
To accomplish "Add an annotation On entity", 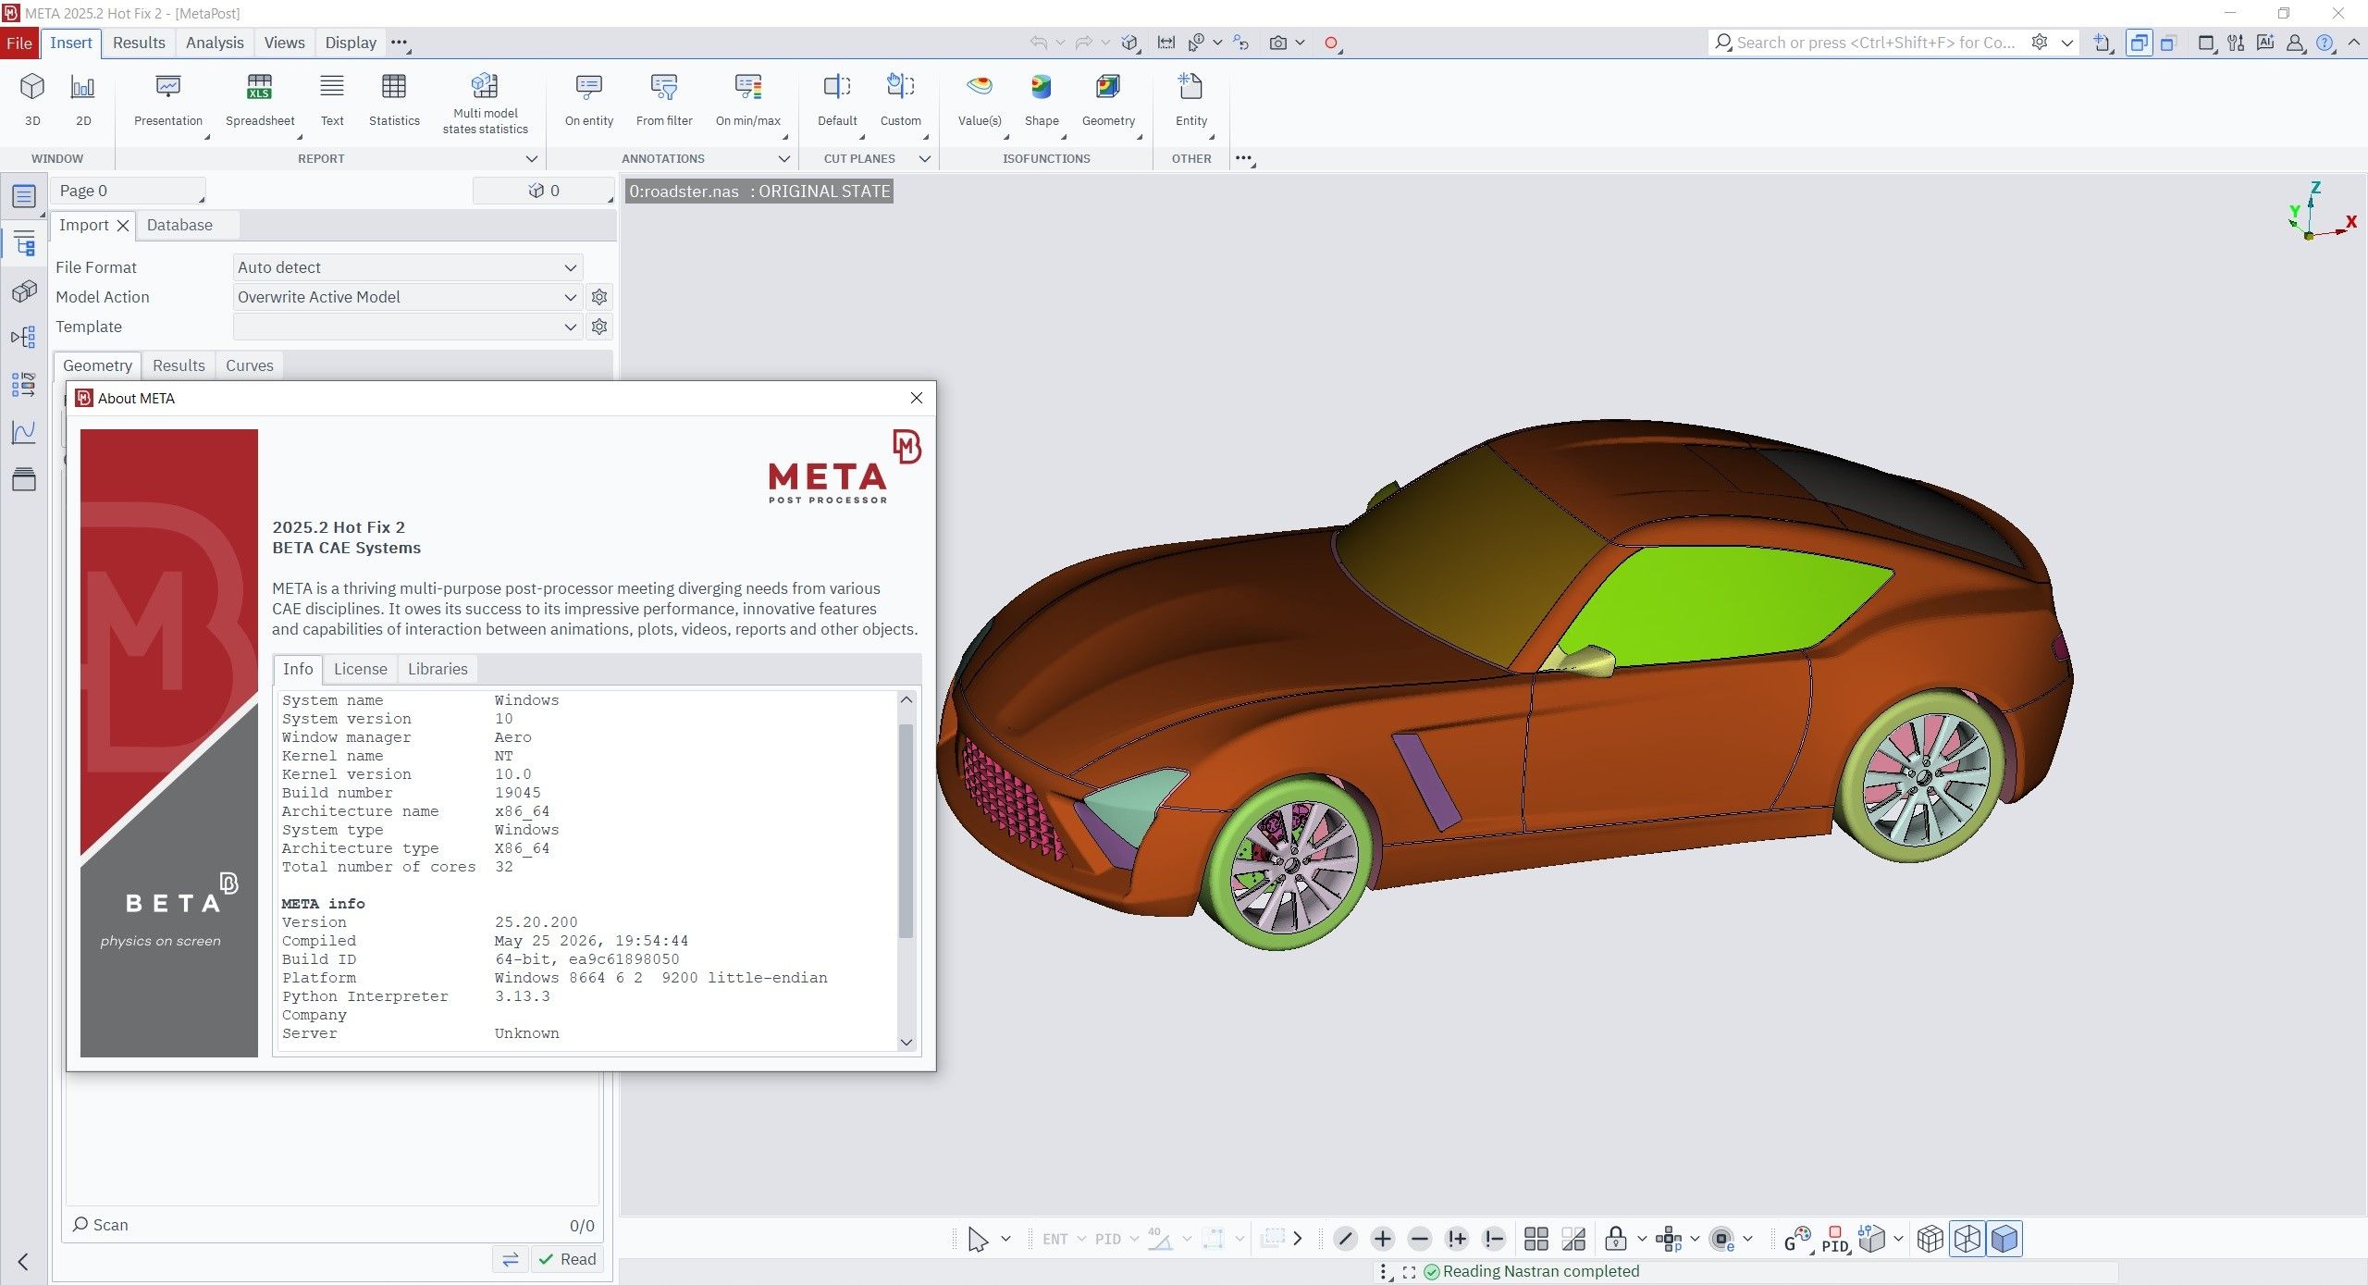I will 589,99.
